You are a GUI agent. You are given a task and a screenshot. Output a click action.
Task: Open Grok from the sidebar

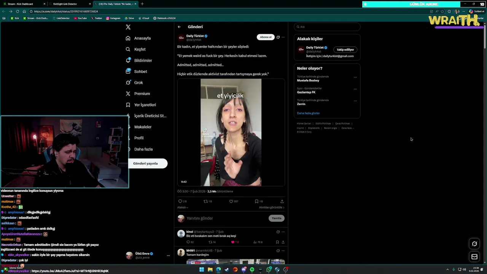click(x=134, y=83)
